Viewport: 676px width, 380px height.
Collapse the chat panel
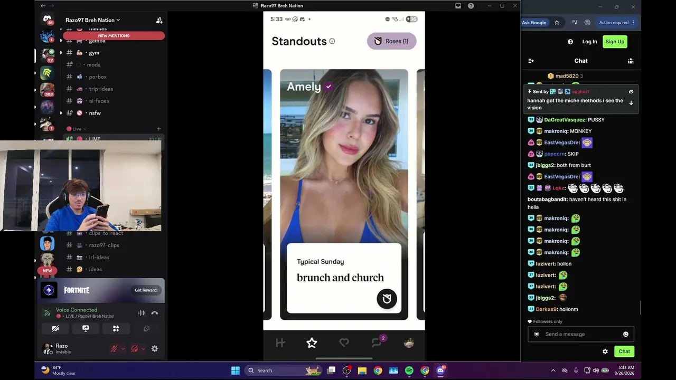pyautogui.click(x=531, y=61)
